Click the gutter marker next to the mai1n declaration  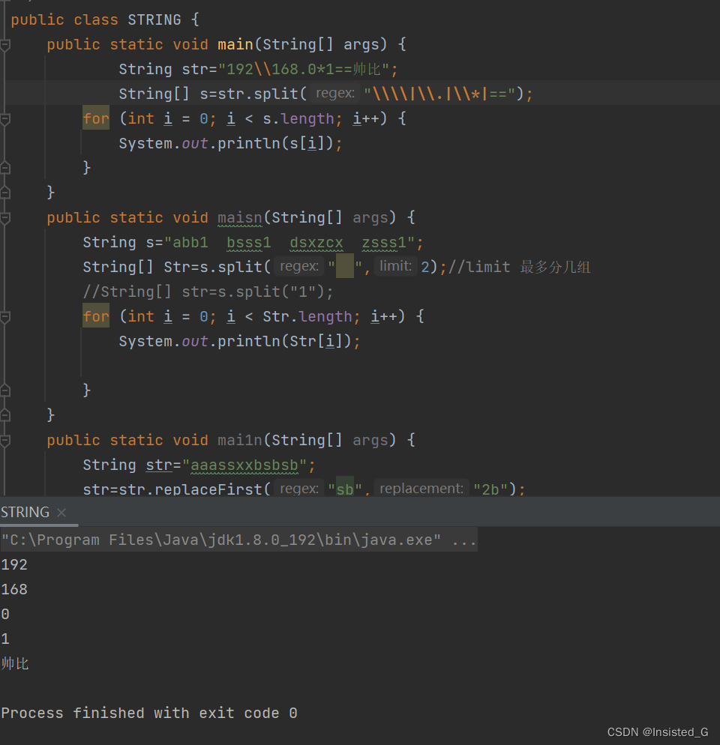click(x=6, y=440)
